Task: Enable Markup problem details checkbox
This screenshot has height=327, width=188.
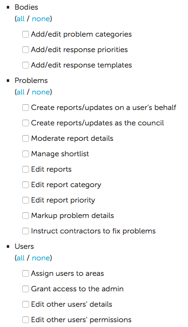Action: pyautogui.click(x=26, y=216)
